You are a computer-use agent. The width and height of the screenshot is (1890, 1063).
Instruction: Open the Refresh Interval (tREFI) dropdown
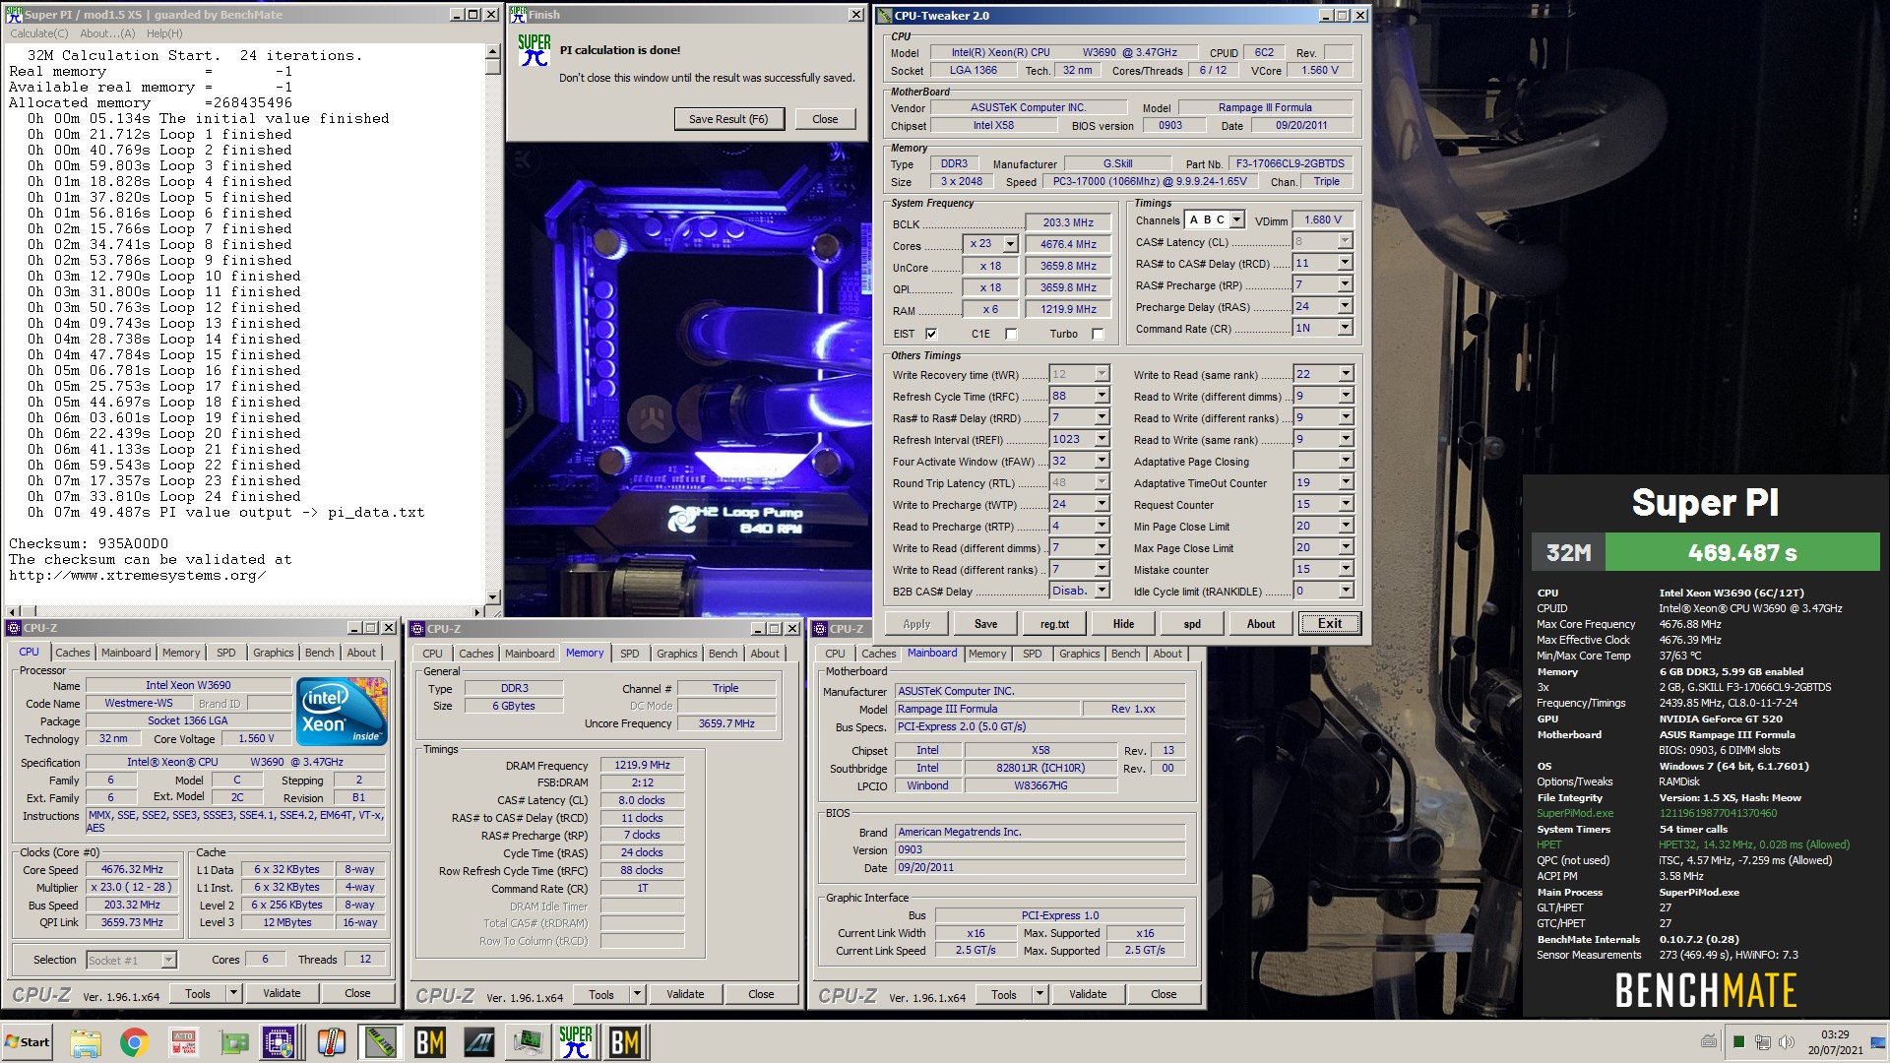coord(1102,439)
